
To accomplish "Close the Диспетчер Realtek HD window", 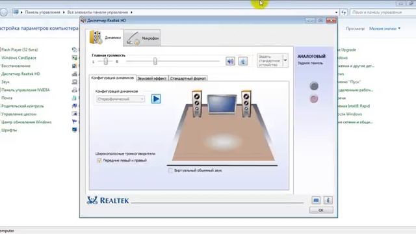I will (331, 20).
